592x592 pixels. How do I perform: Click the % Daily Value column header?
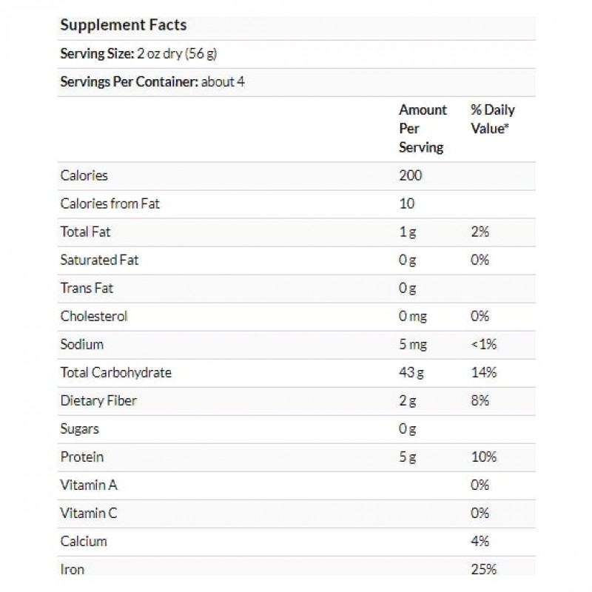(492, 119)
